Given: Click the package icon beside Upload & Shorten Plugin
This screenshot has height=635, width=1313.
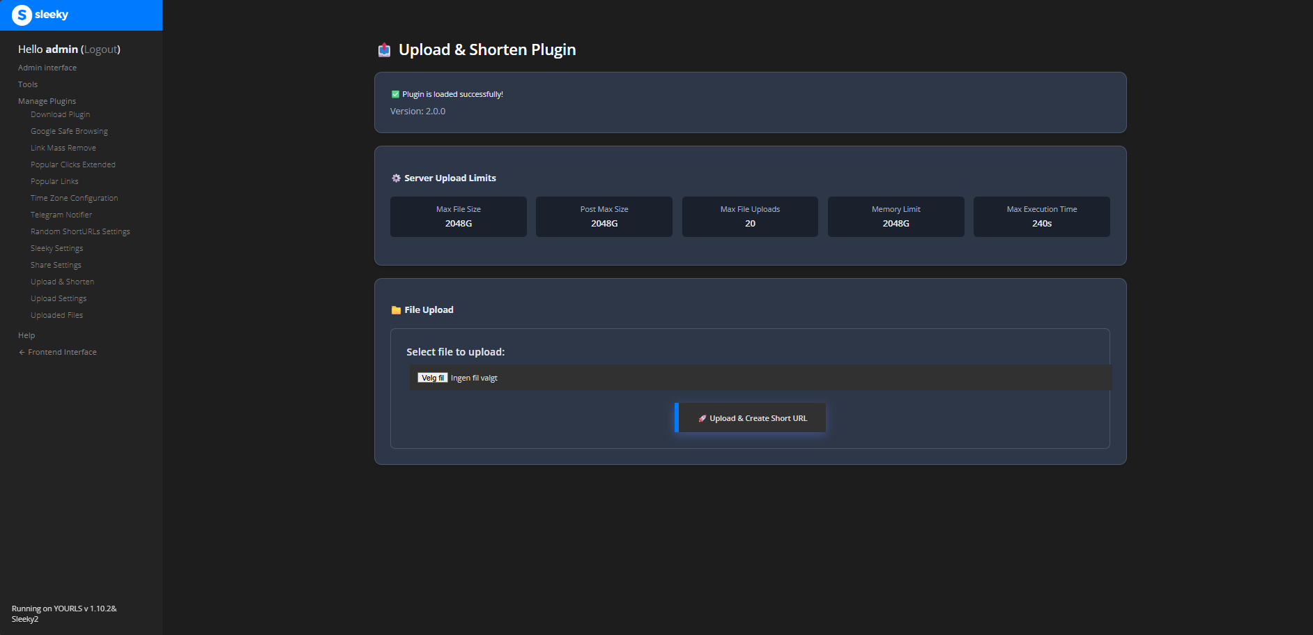Looking at the screenshot, I should [x=384, y=49].
